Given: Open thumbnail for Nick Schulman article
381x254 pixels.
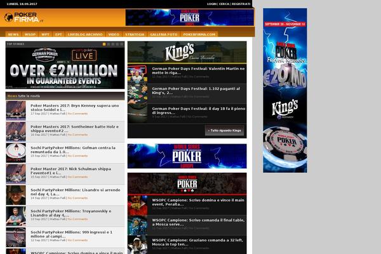Looking at the screenshot, I should click(x=16, y=174).
